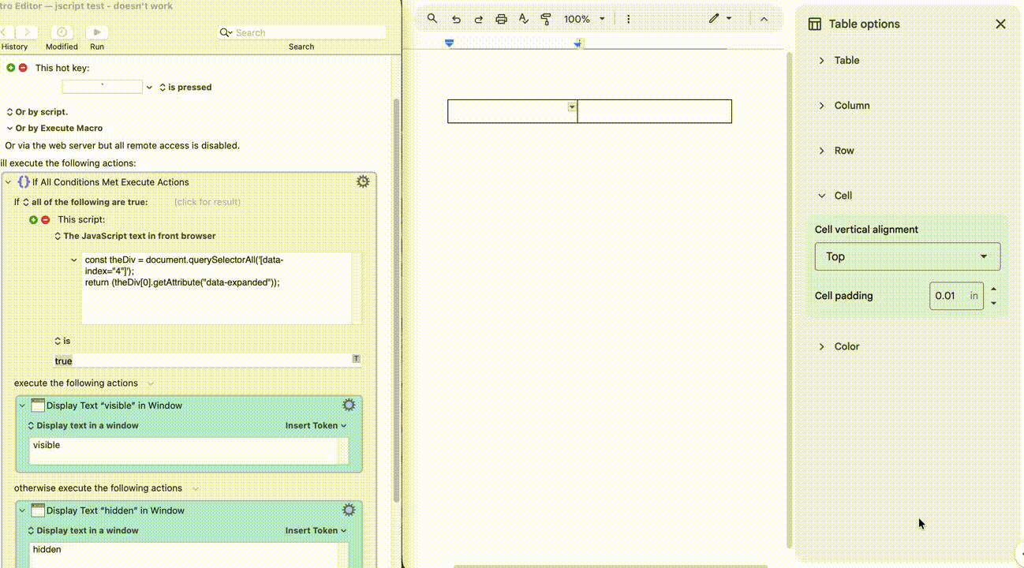1024x568 pixels.
Task: Open the gear menu for the If All Conditions action
Action: click(x=363, y=181)
